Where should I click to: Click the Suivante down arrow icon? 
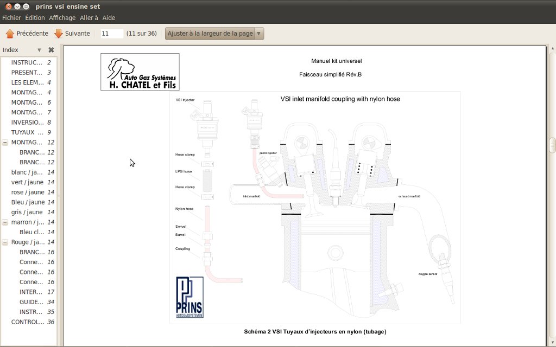(x=59, y=34)
